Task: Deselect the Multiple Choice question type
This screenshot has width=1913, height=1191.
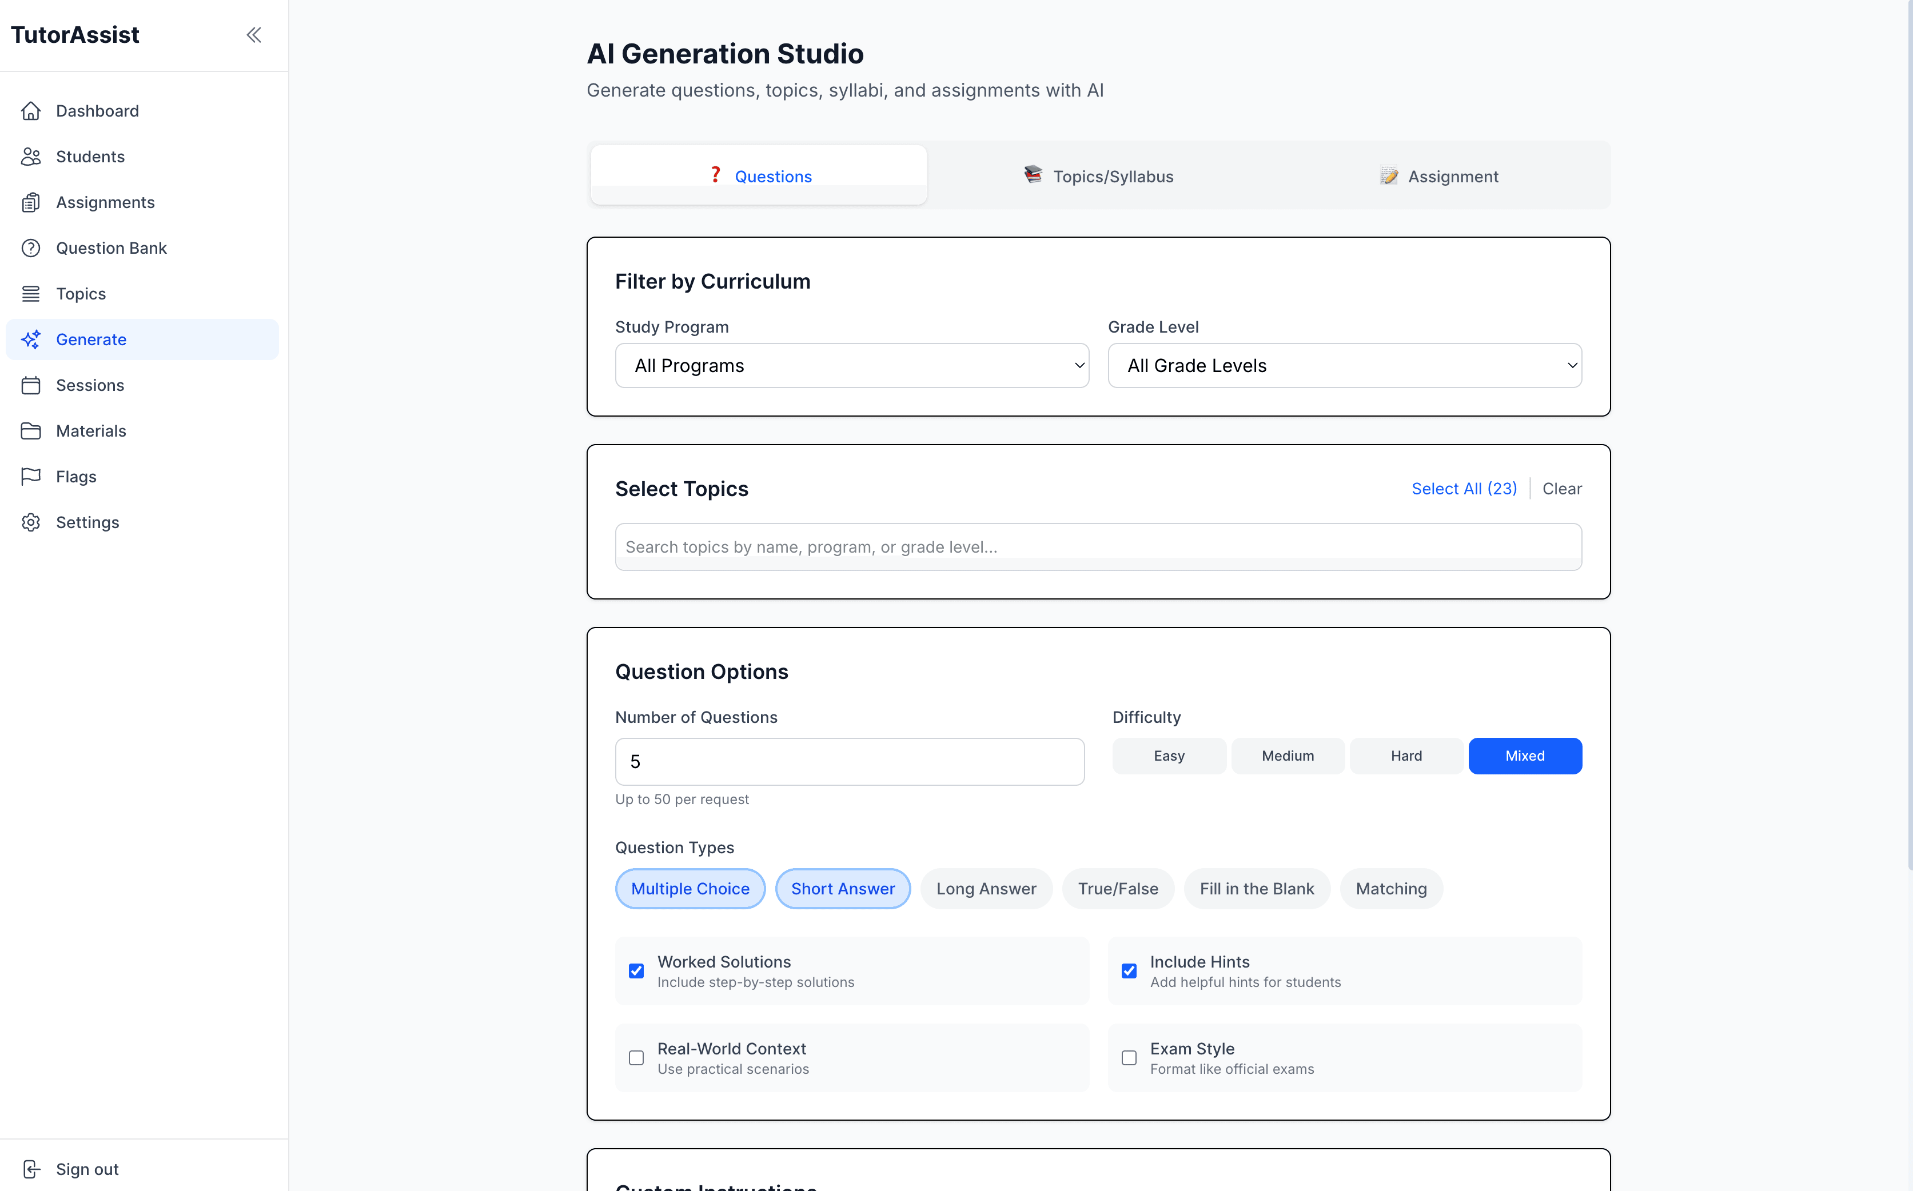Action: [x=690, y=889]
